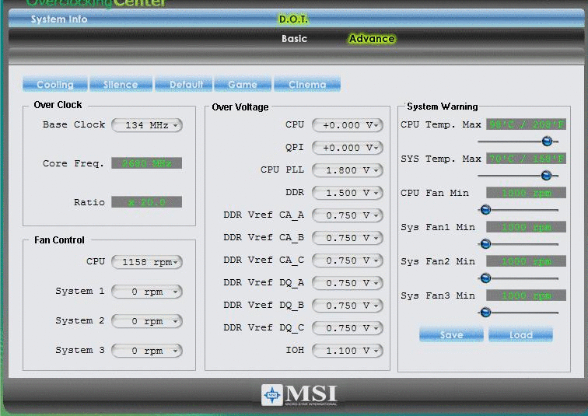
Task: Click the "Base Clock" label
Action: (x=74, y=124)
